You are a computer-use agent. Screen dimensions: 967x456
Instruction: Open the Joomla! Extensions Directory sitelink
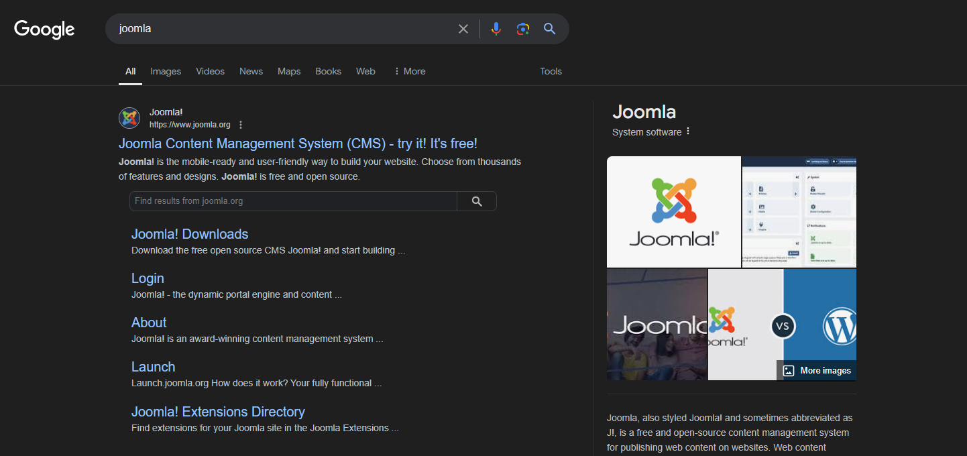pyautogui.click(x=218, y=412)
